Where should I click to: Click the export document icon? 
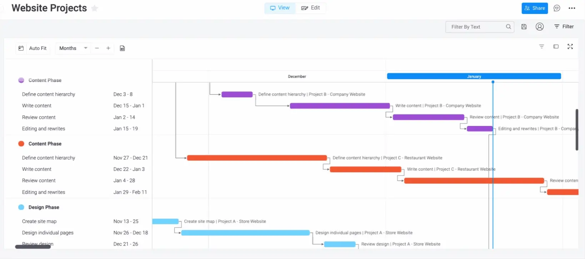[x=122, y=48]
